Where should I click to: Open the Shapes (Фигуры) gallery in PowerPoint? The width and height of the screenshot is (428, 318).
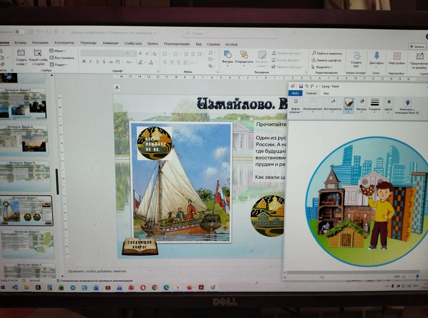pos(227,57)
